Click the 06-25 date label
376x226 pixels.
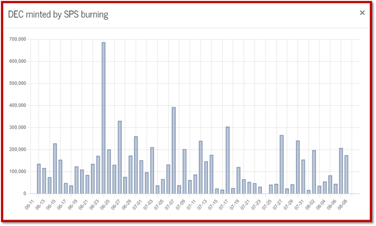[x=105, y=205]
